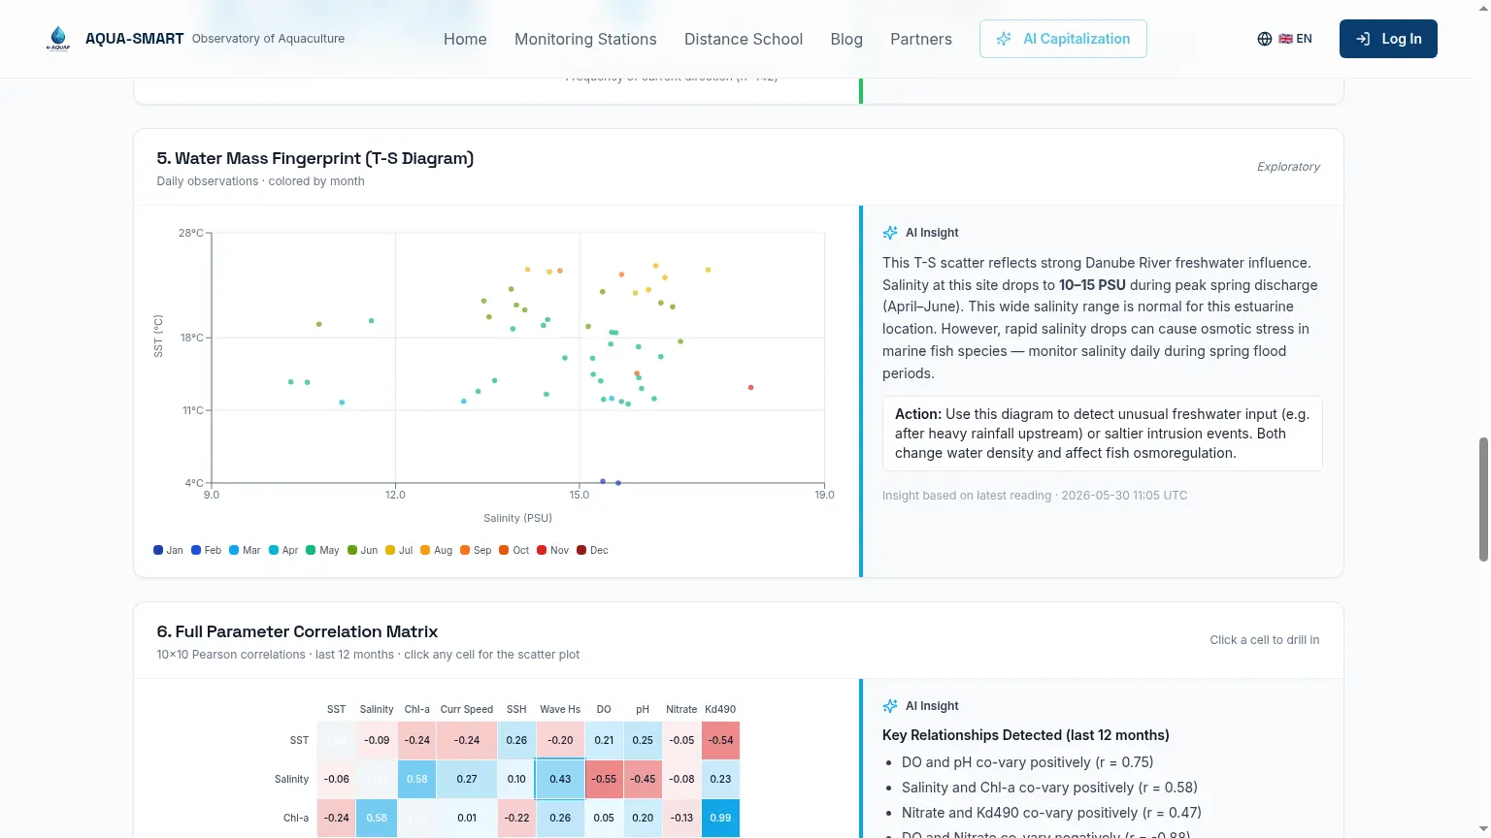Click the "6. Full Parameter Correlation Matrix" heading
The width and height of the screenshot is (1491, 838).
297,631
